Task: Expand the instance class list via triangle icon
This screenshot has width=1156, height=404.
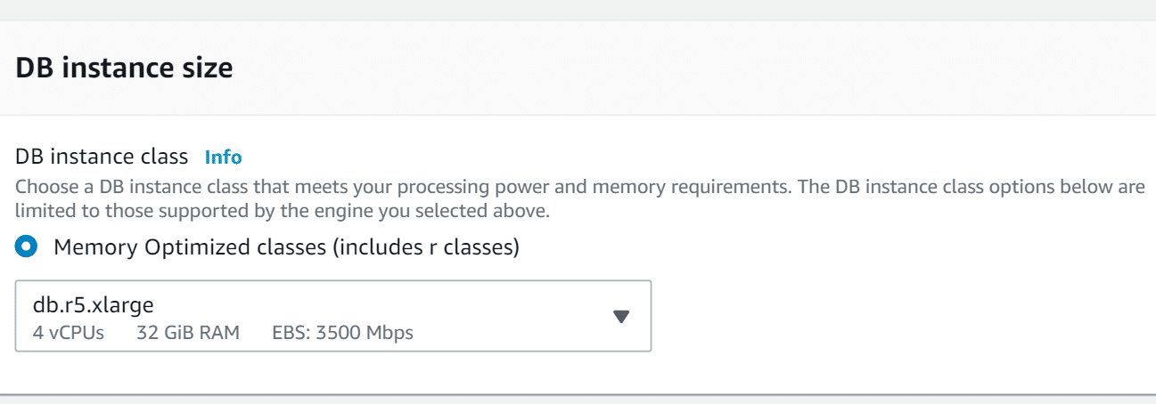Action: pos(621,317)
